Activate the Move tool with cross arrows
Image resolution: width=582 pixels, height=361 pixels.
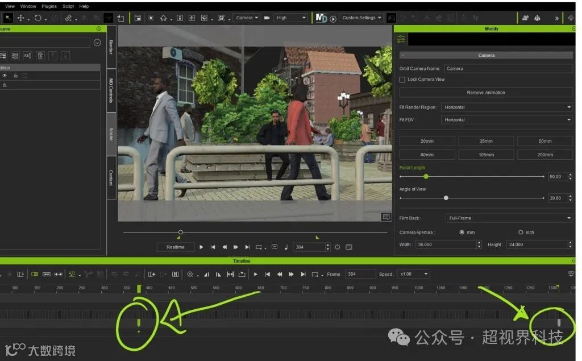tap(21, 18)
